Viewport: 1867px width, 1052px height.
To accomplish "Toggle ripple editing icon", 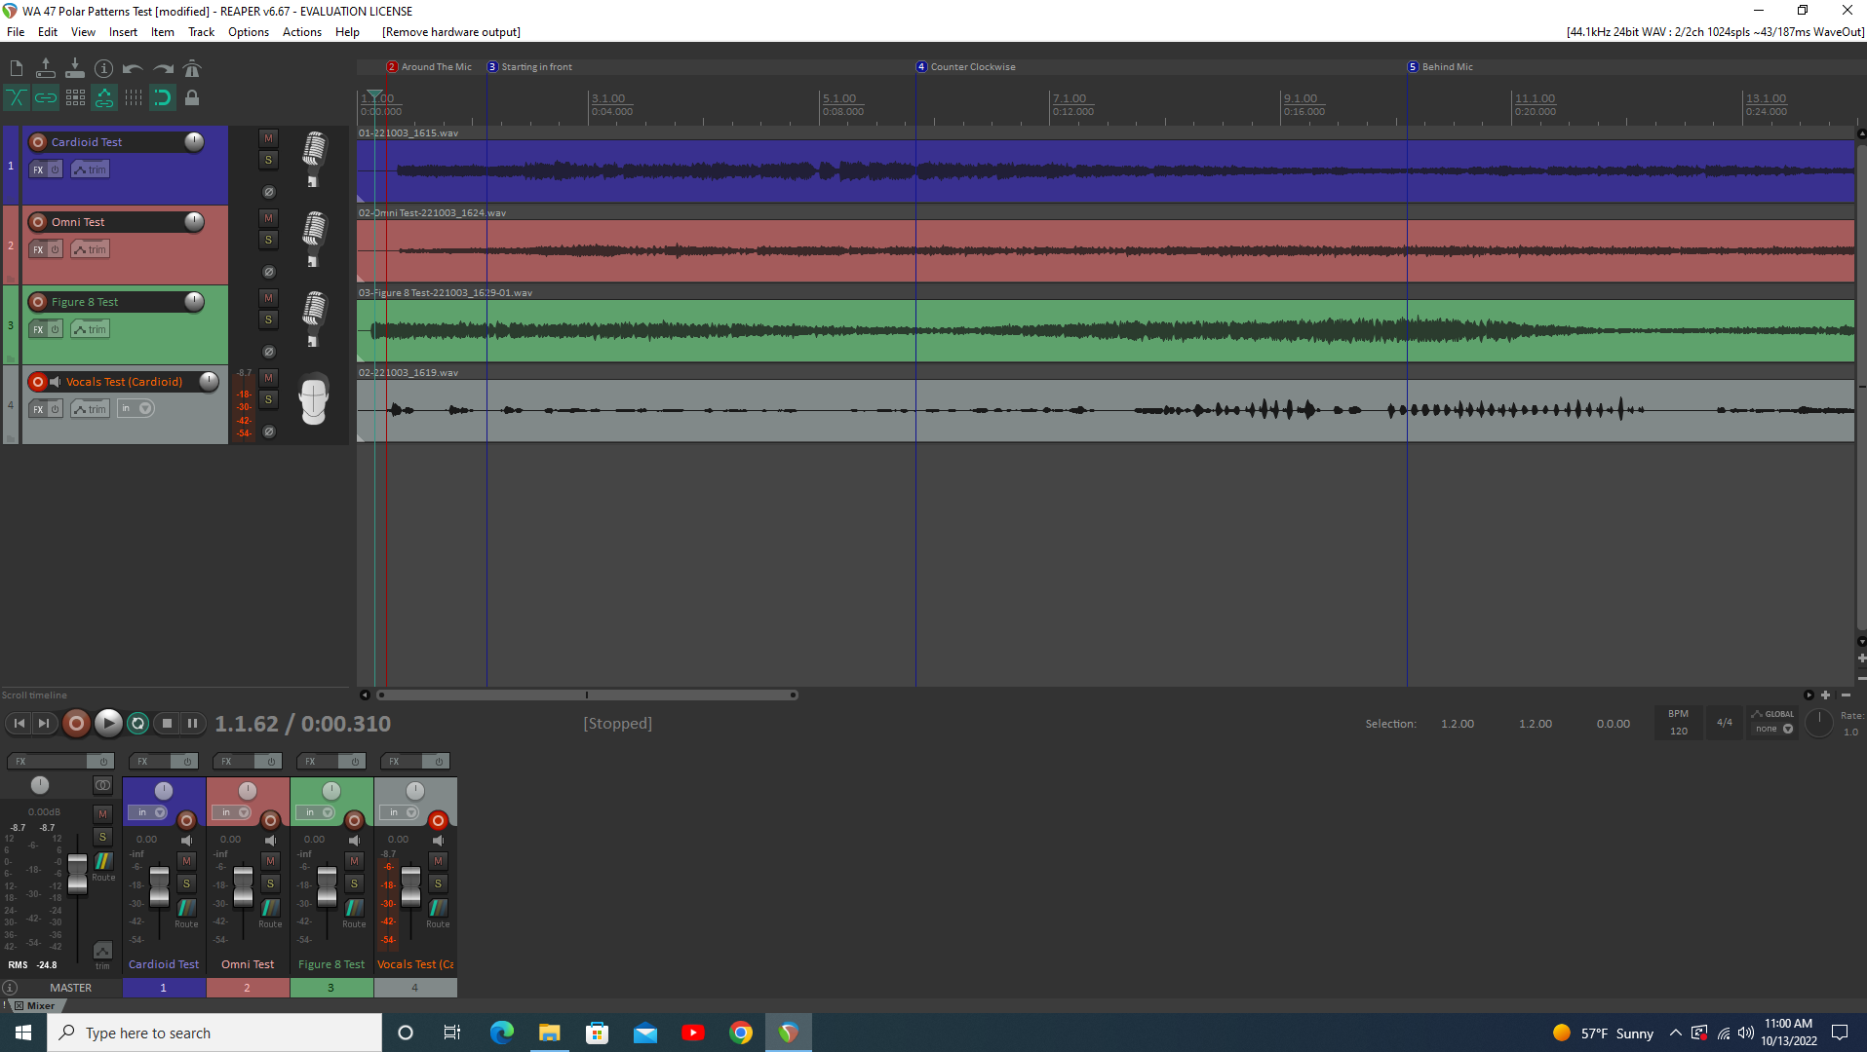I will coord(75,97).
